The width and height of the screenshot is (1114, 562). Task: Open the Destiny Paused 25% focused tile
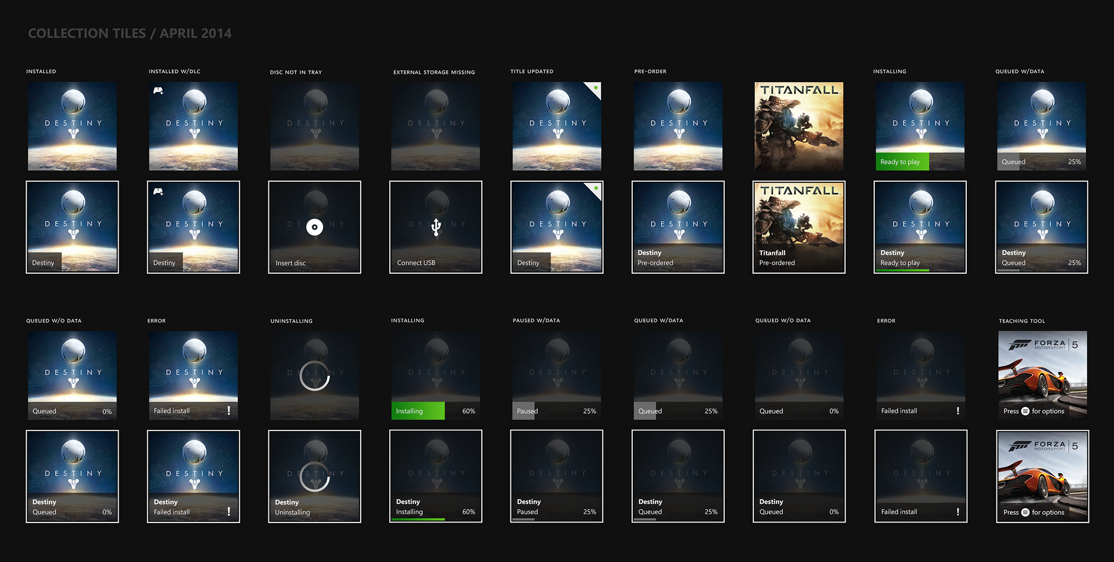click(x=556, y=476)
